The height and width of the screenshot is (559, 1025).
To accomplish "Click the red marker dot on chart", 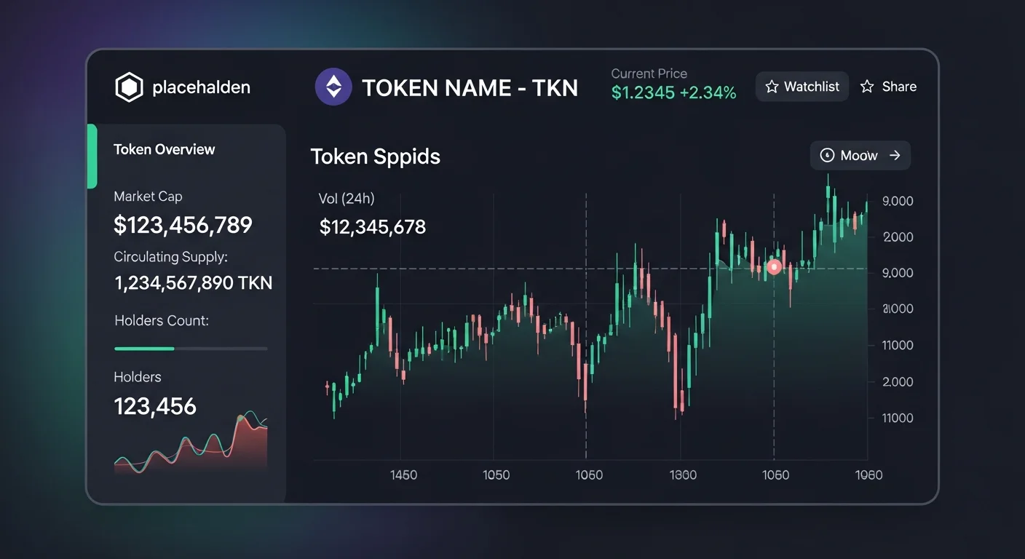I will [774, 267].
